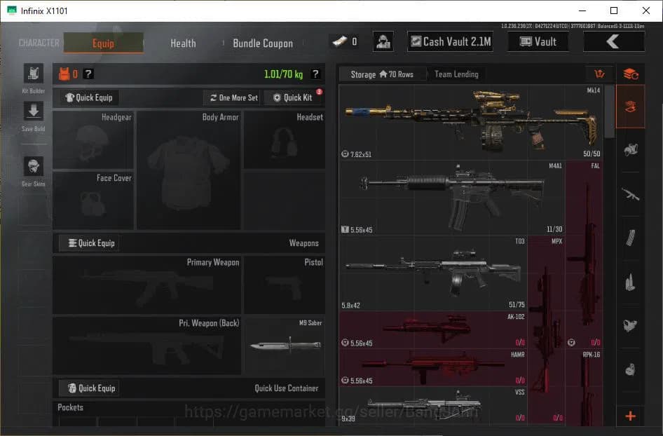Click the back arrow button
Image resolution: width=663 pixels, height=436 pixels.
pos(613,42)
